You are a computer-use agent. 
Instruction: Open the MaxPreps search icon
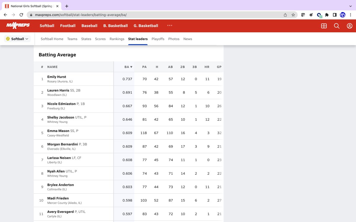[x=337, y=26]
